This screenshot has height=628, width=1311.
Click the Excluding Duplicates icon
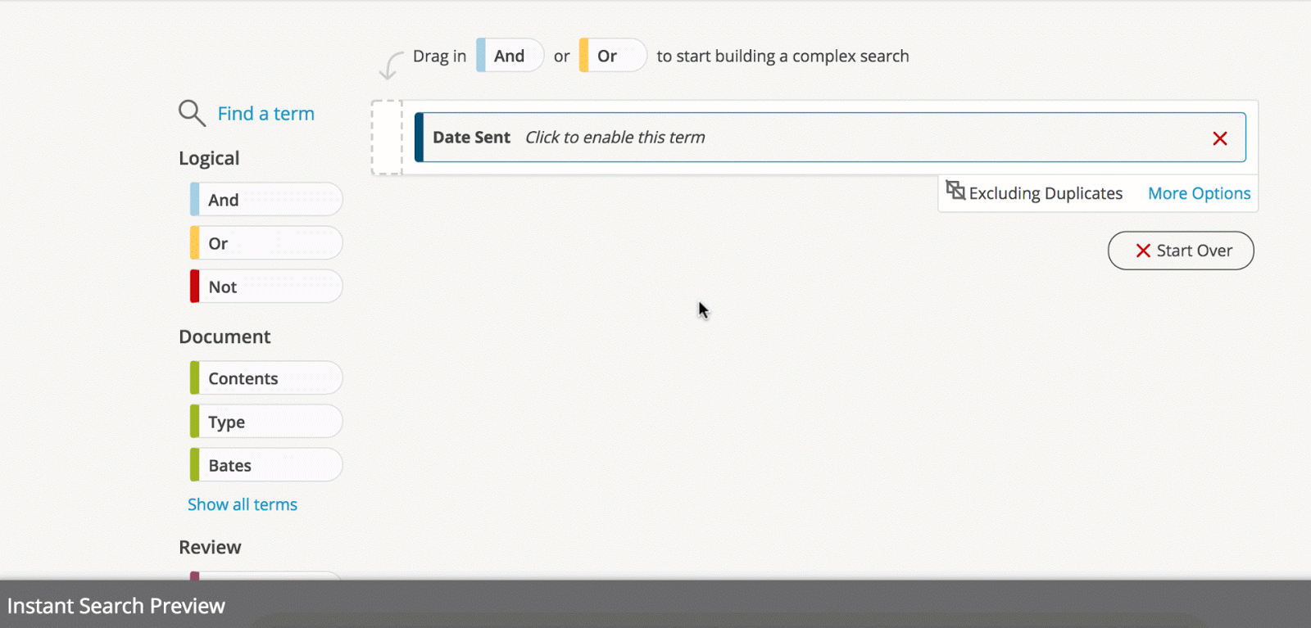pos(955,190)
